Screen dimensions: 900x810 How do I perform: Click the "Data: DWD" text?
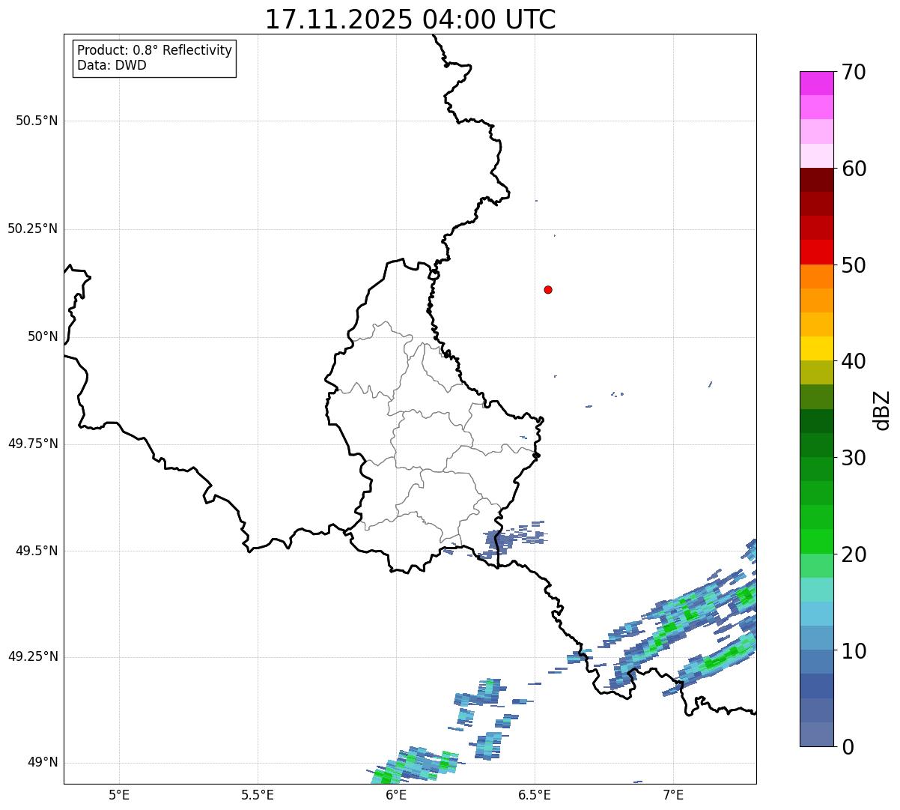(x=112, y=65)
